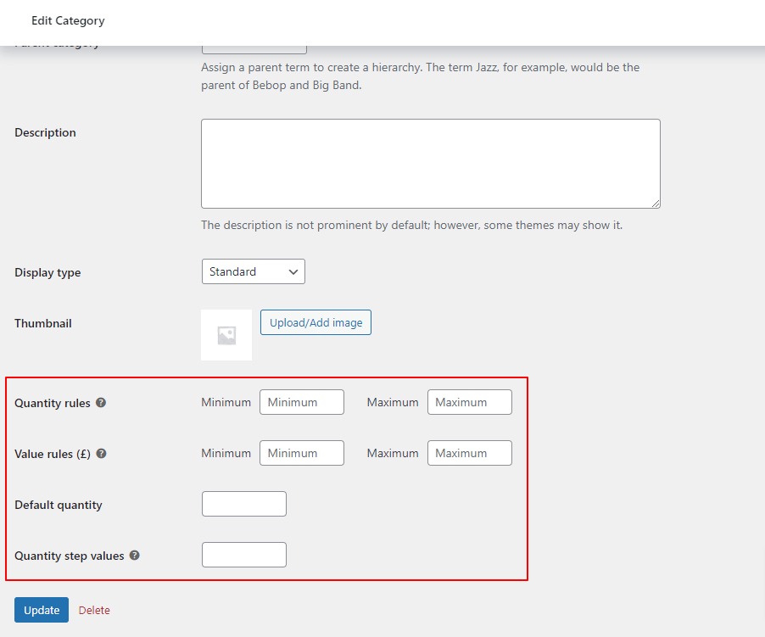This screenshot has width=765, height=637.
Task: Open the Value rules (£) help tooltip
Action: (x=102, y=454)
